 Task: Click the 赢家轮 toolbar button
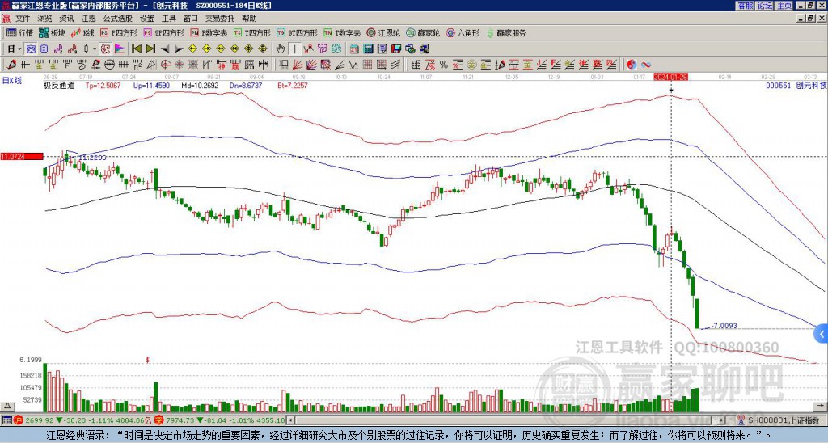pos(423,32)
